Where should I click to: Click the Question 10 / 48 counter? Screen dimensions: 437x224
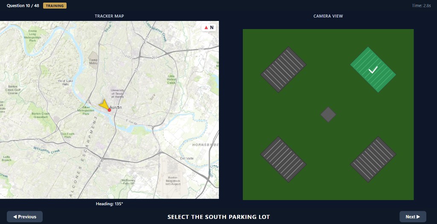(x=23, y=6)
